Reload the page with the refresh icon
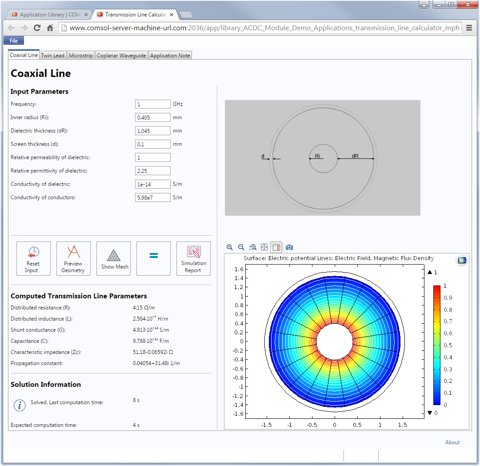480x466 pixels. 37,28
